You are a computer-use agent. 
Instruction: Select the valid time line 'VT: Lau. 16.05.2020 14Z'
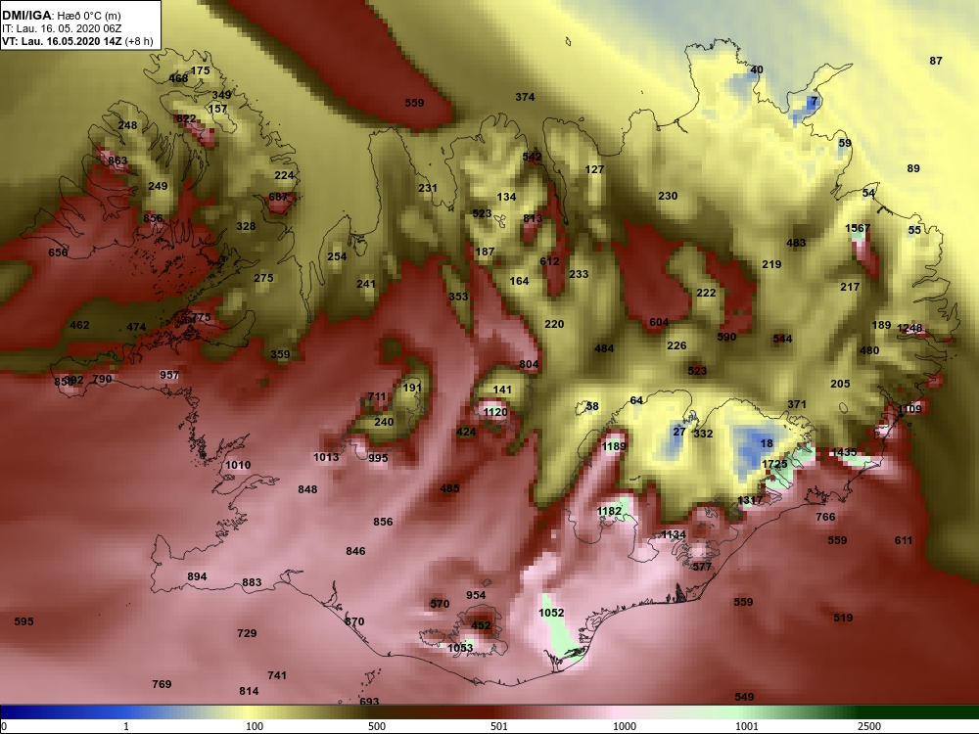[x=61, y=42]
